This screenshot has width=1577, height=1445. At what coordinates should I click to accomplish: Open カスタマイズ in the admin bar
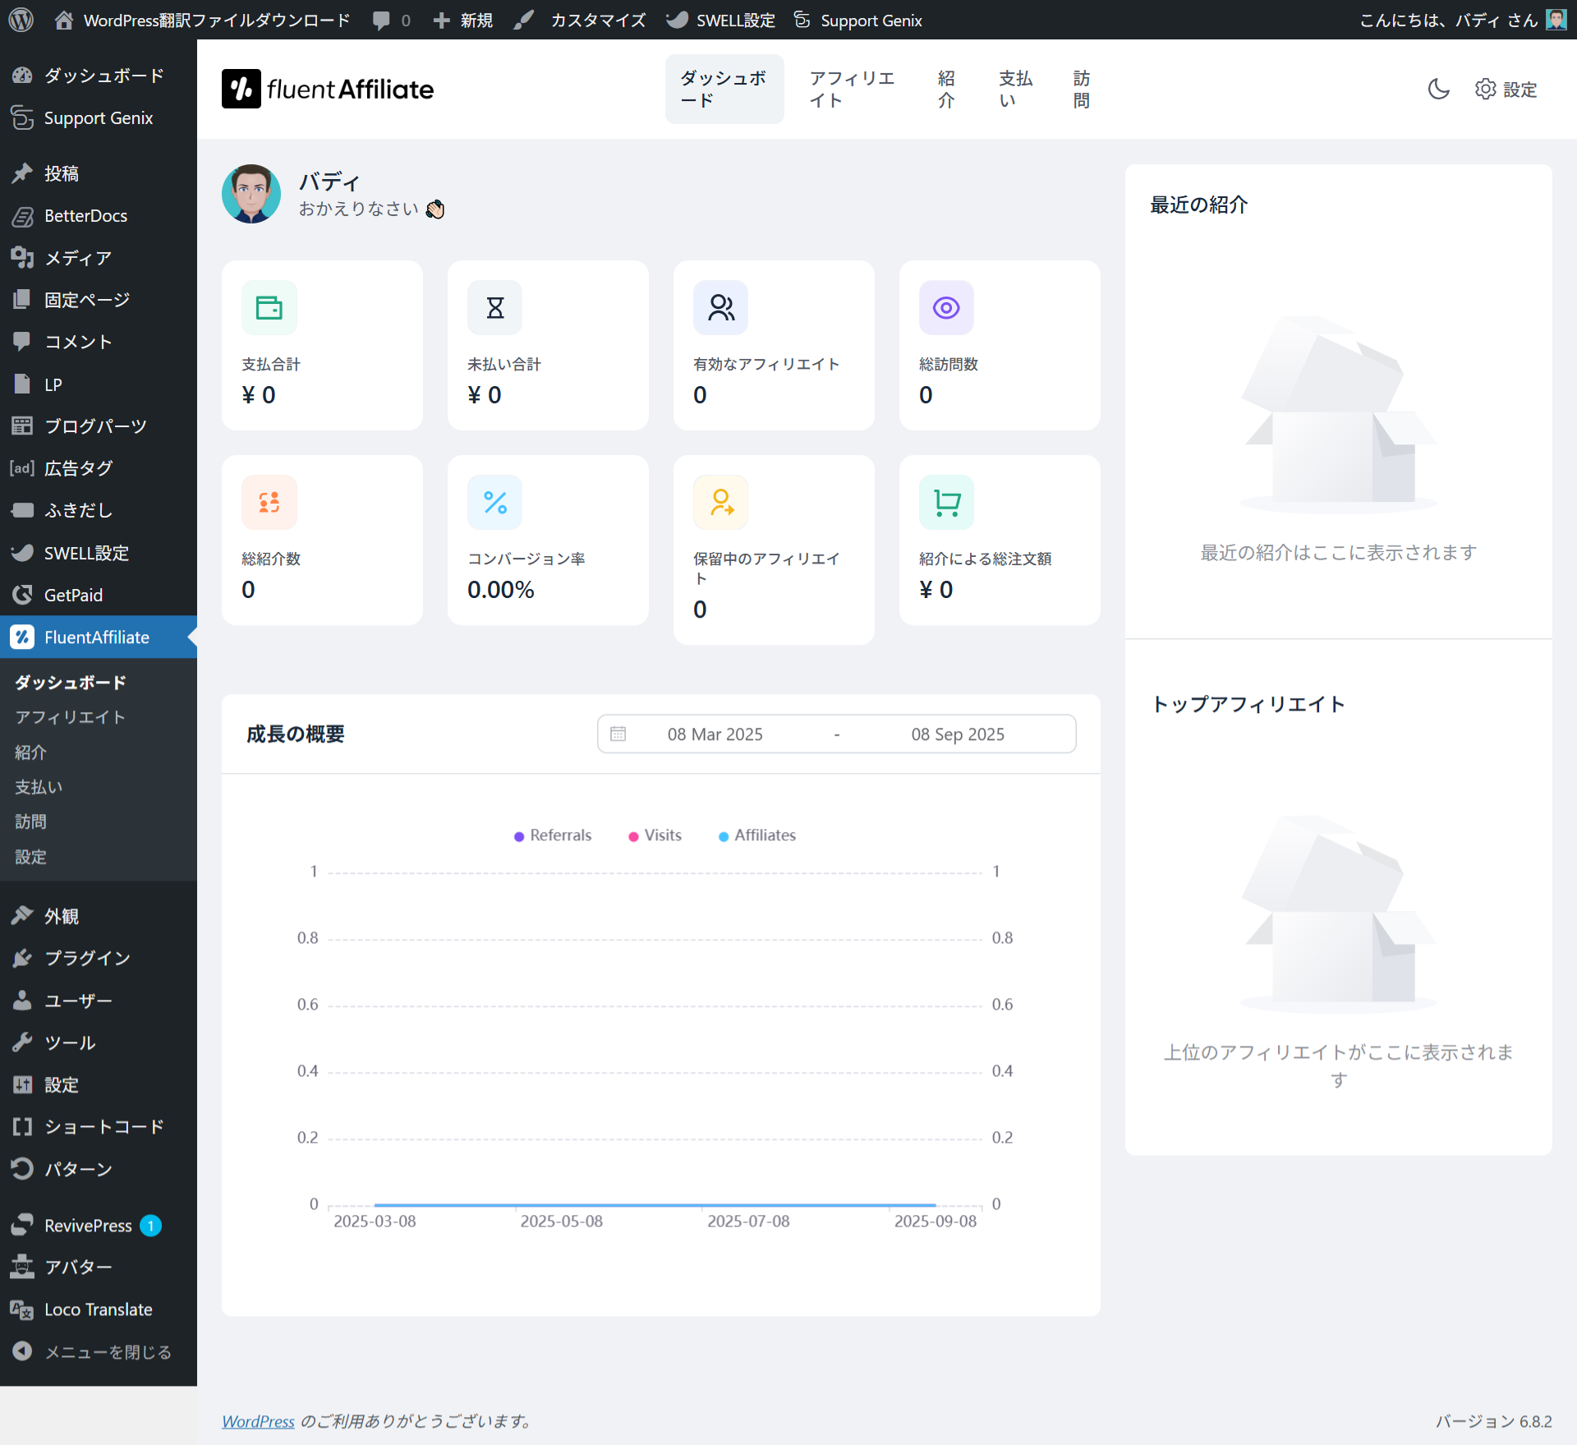580,20
